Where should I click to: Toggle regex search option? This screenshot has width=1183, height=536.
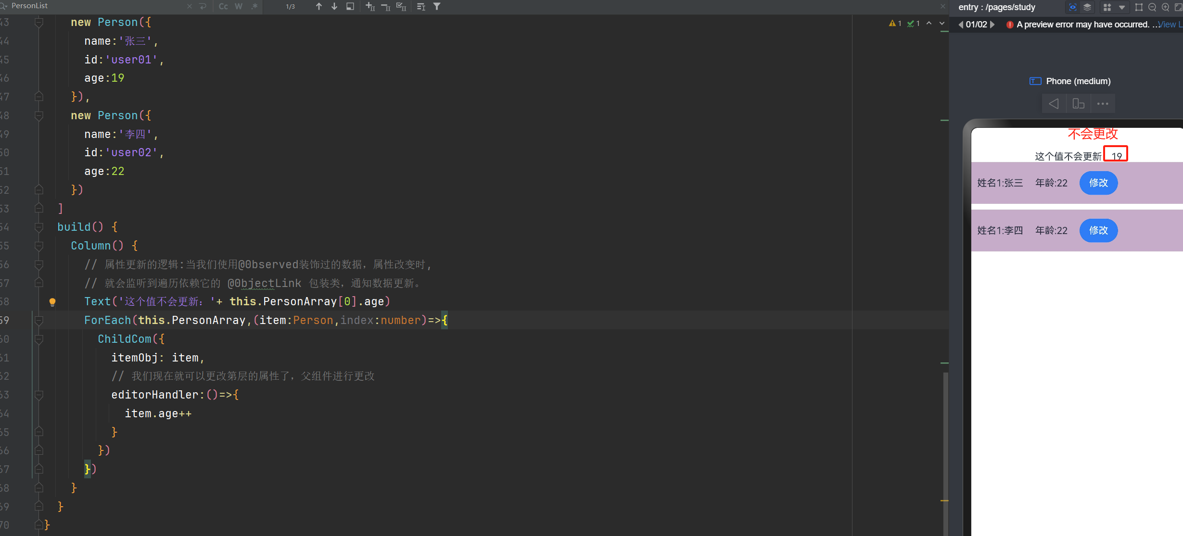254,6
